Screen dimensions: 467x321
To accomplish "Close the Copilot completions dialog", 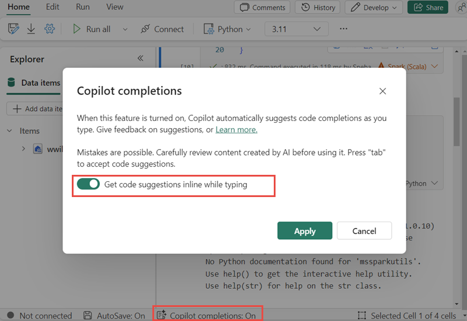I will [382, 91].
